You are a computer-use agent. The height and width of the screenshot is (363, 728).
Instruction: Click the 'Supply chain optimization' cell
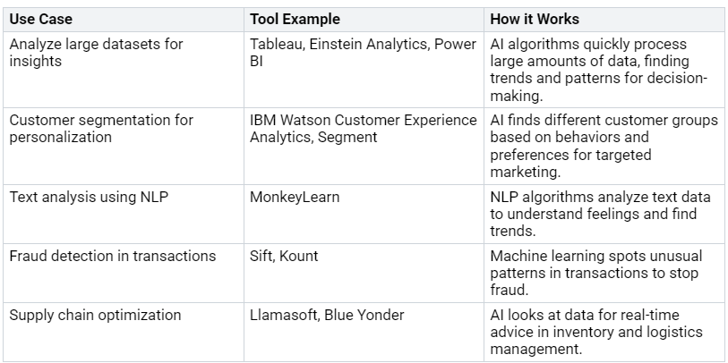click(x=96, y=315)
